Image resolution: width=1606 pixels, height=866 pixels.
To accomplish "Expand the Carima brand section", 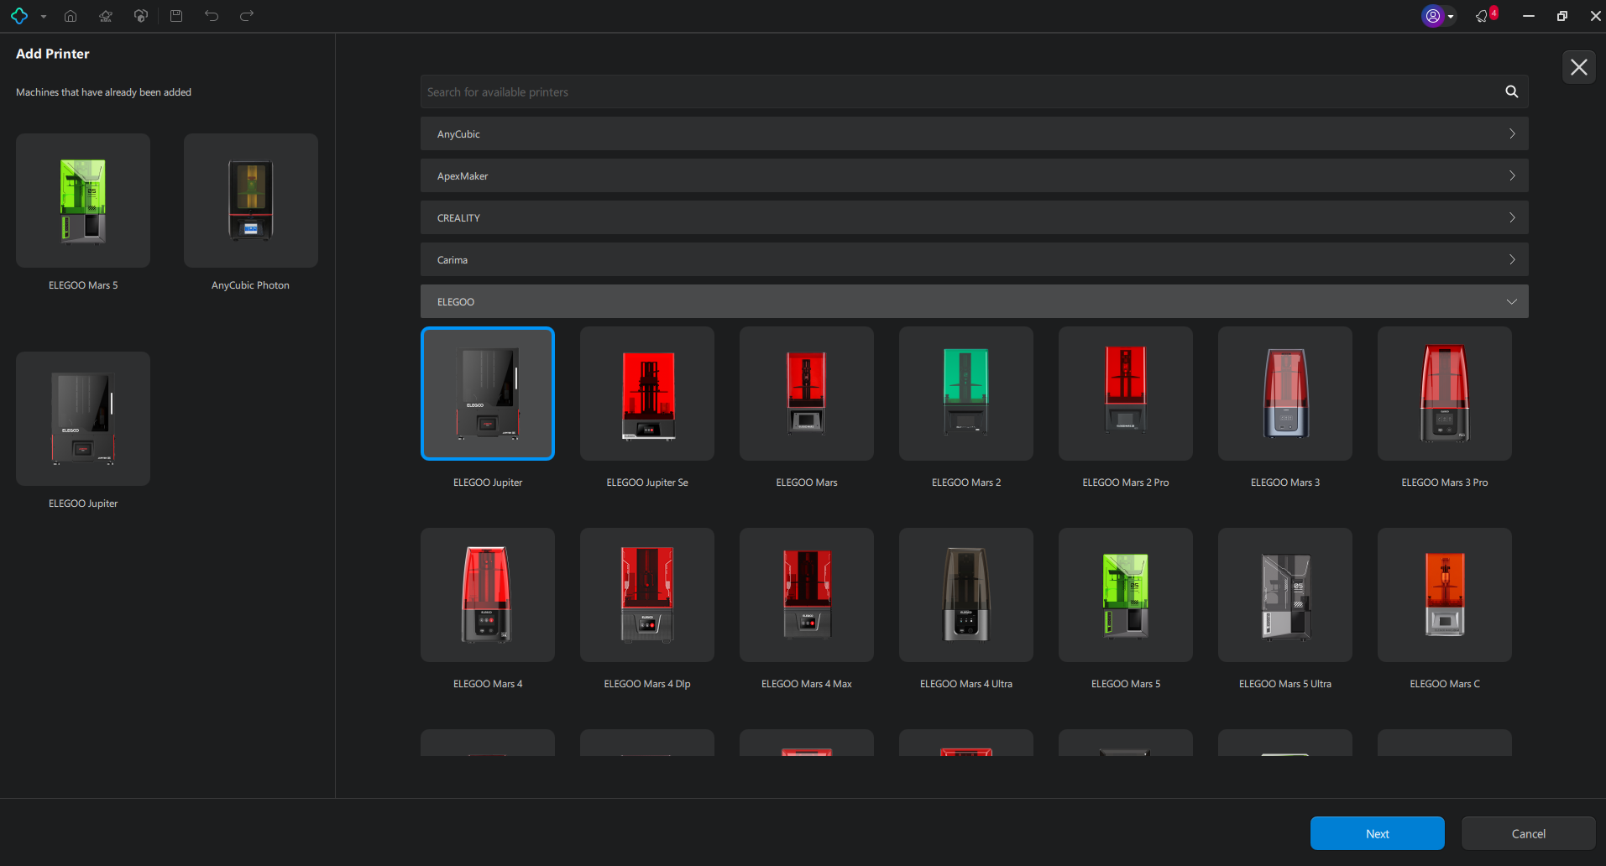I will pyautogui.click(x=975, y=259).
